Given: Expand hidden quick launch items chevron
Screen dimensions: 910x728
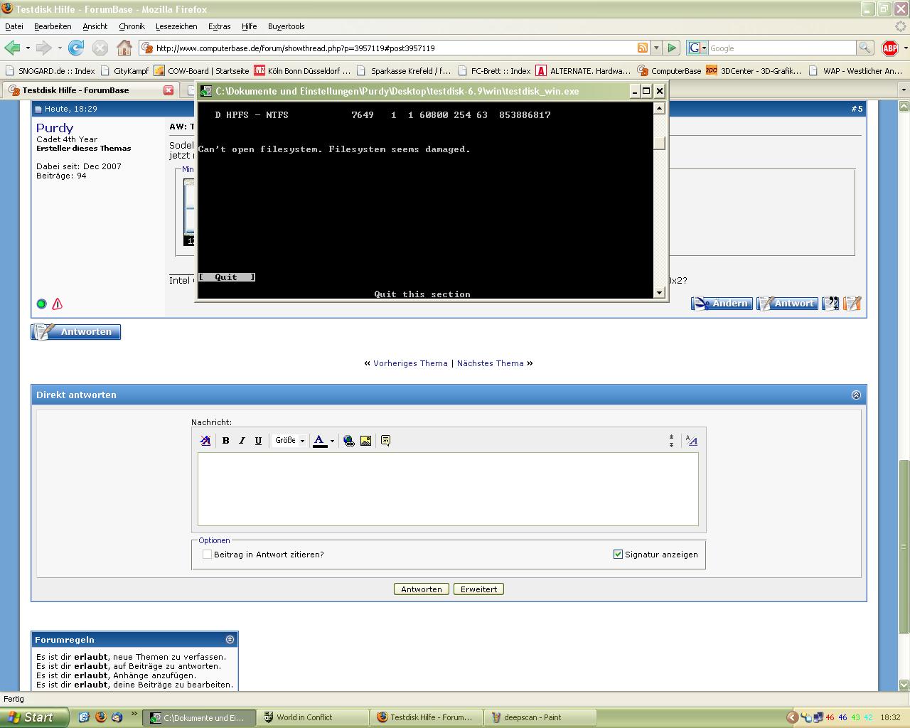Looking at the screenshot, I should [133, 714].
